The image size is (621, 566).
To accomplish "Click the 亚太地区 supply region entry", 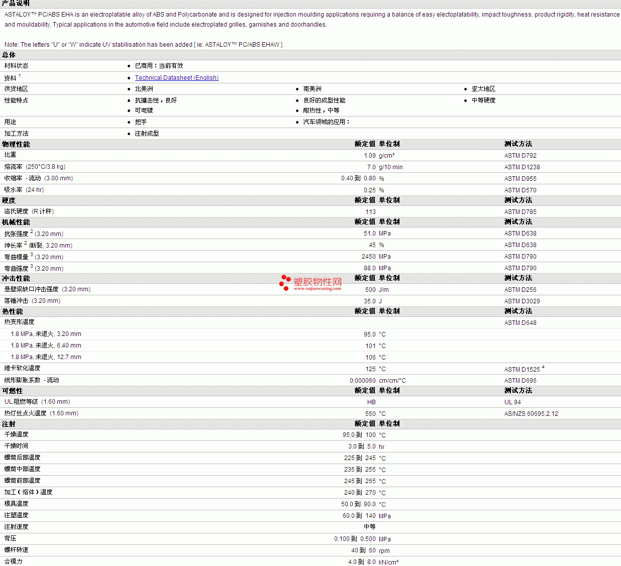I will coord(483,89).
